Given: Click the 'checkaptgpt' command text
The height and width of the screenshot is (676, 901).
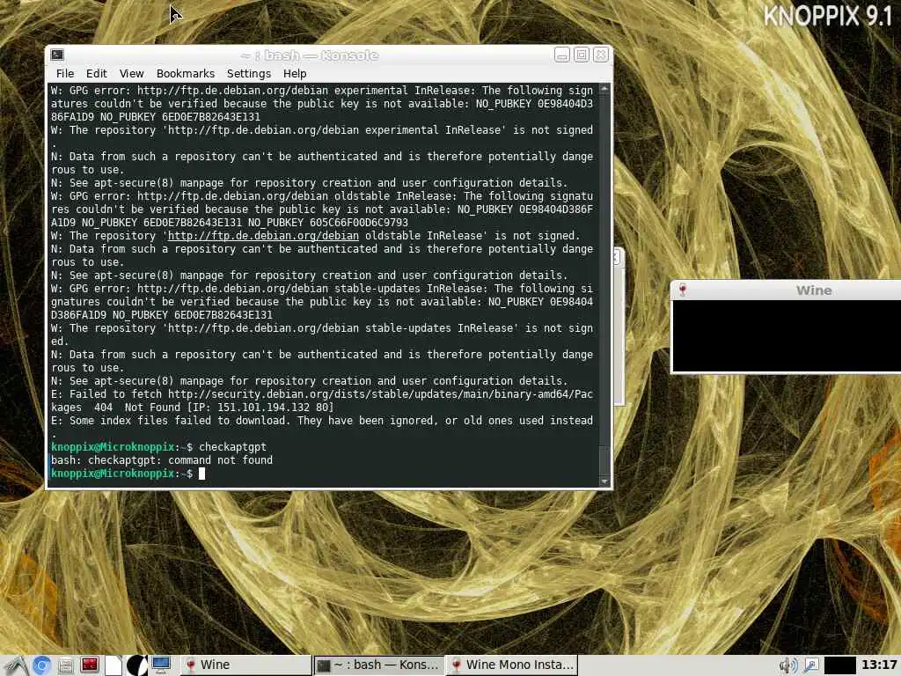Looking at the screenshot, I should [232, 447].
